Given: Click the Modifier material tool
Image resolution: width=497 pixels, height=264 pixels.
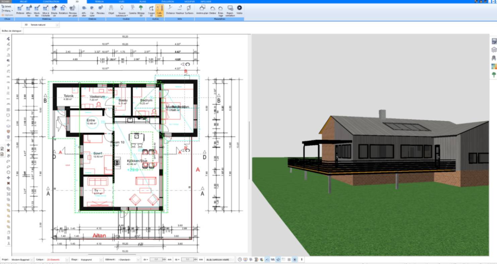Looking at the screenshot, I should (37, 10).
